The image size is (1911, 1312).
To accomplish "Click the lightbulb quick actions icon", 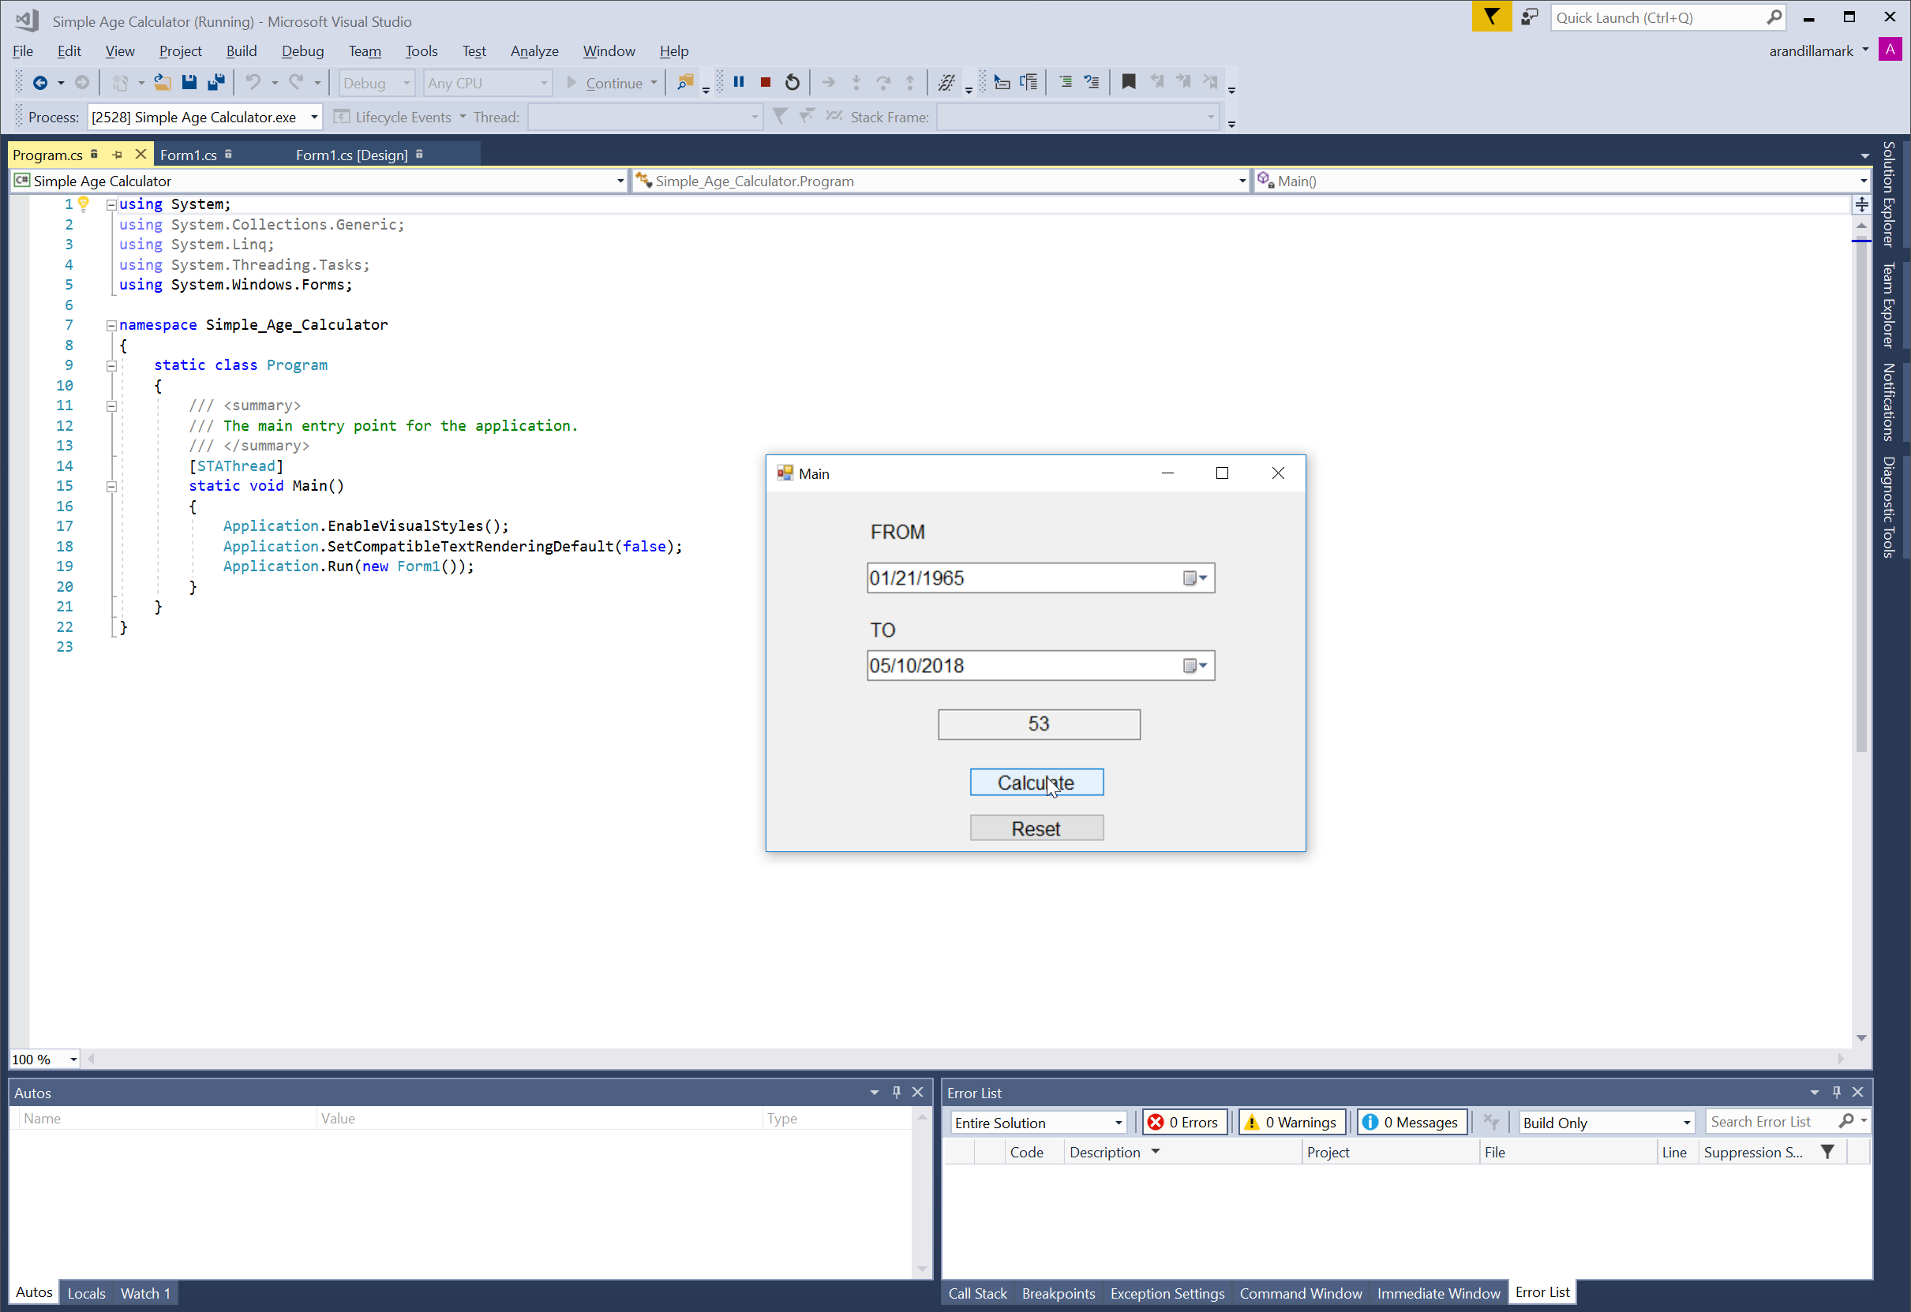I will pyautogui.click(x=83, y=204).
